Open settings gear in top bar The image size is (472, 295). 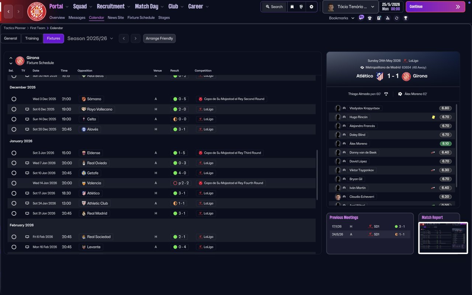pos(312,7)
